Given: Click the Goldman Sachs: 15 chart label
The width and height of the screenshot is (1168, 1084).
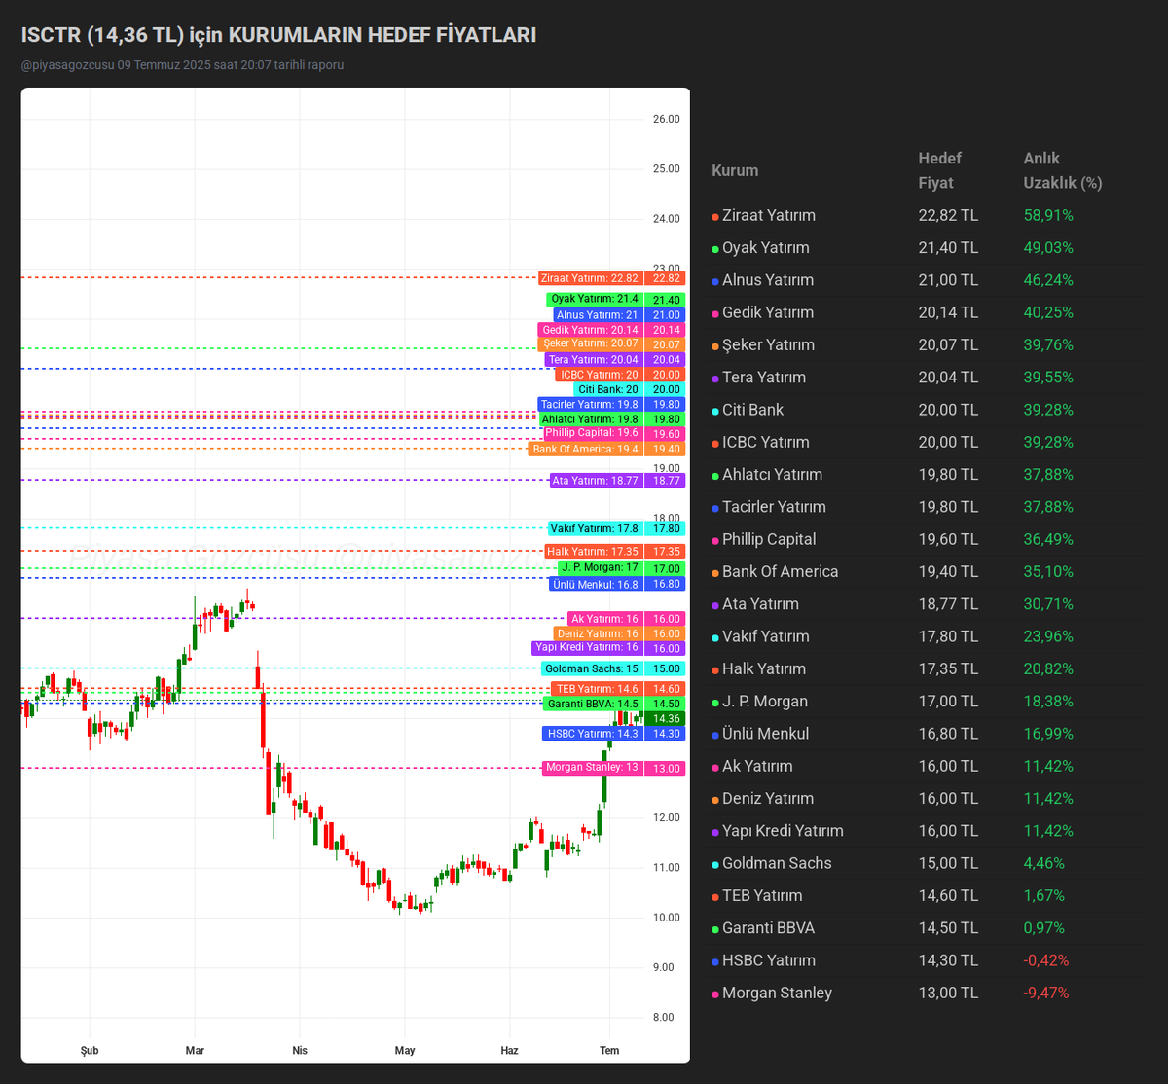Looking at the screenshot, I should click(x=592, y=669).
